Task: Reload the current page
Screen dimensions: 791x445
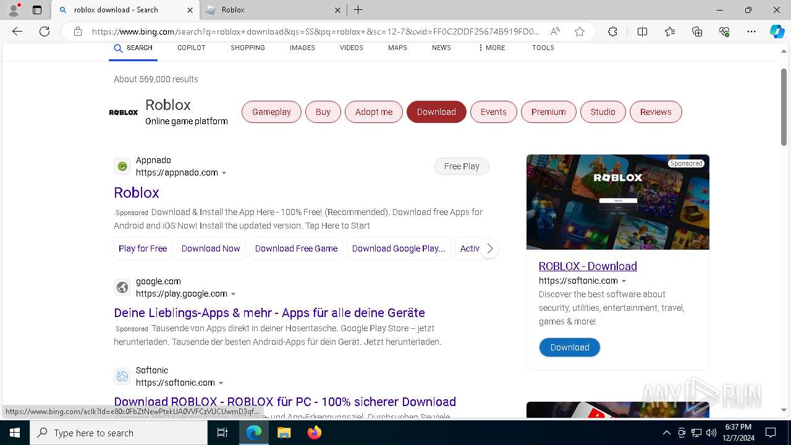Action: point(44,32)
